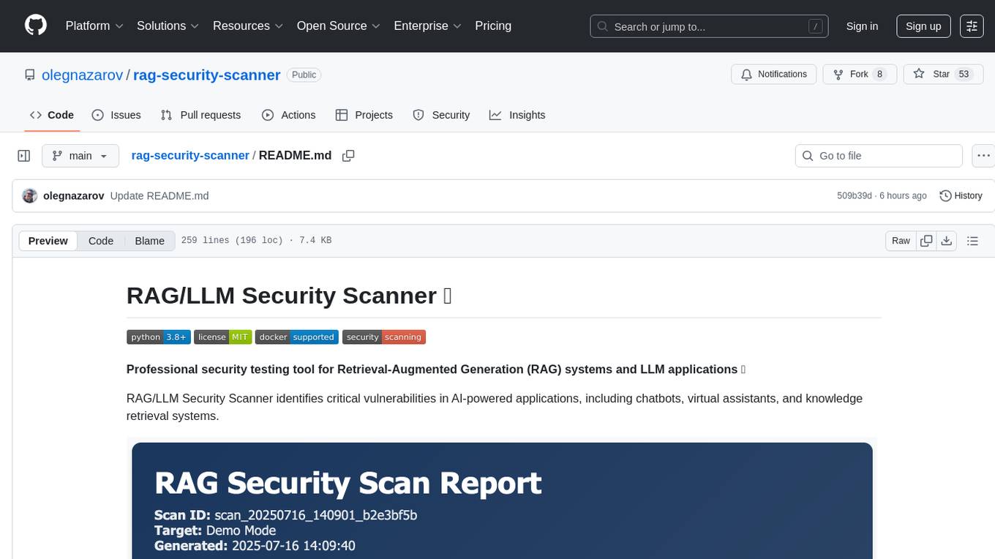The height and width of the screenshot is (559, 995).
Task: Open the Pricing page
Action: pos(493,26)
